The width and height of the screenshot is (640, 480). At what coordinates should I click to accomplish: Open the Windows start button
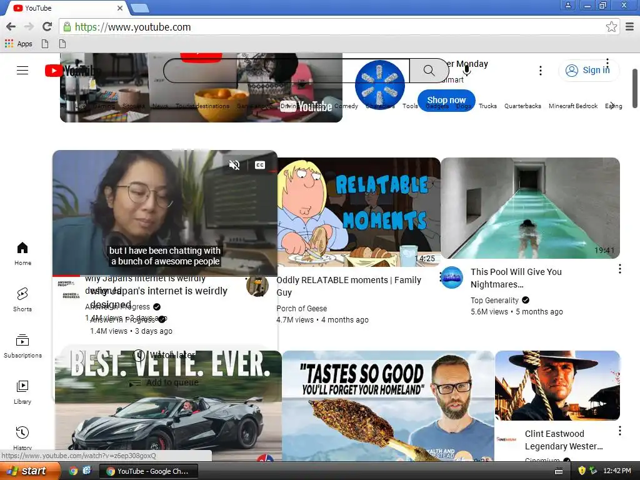pyautogui.click(x=31, y=471)
